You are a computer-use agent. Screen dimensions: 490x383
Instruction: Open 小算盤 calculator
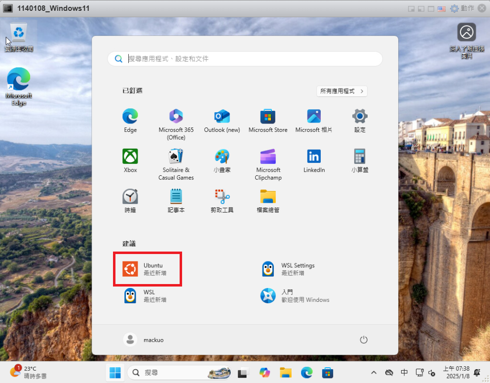[x=360, y=161]
